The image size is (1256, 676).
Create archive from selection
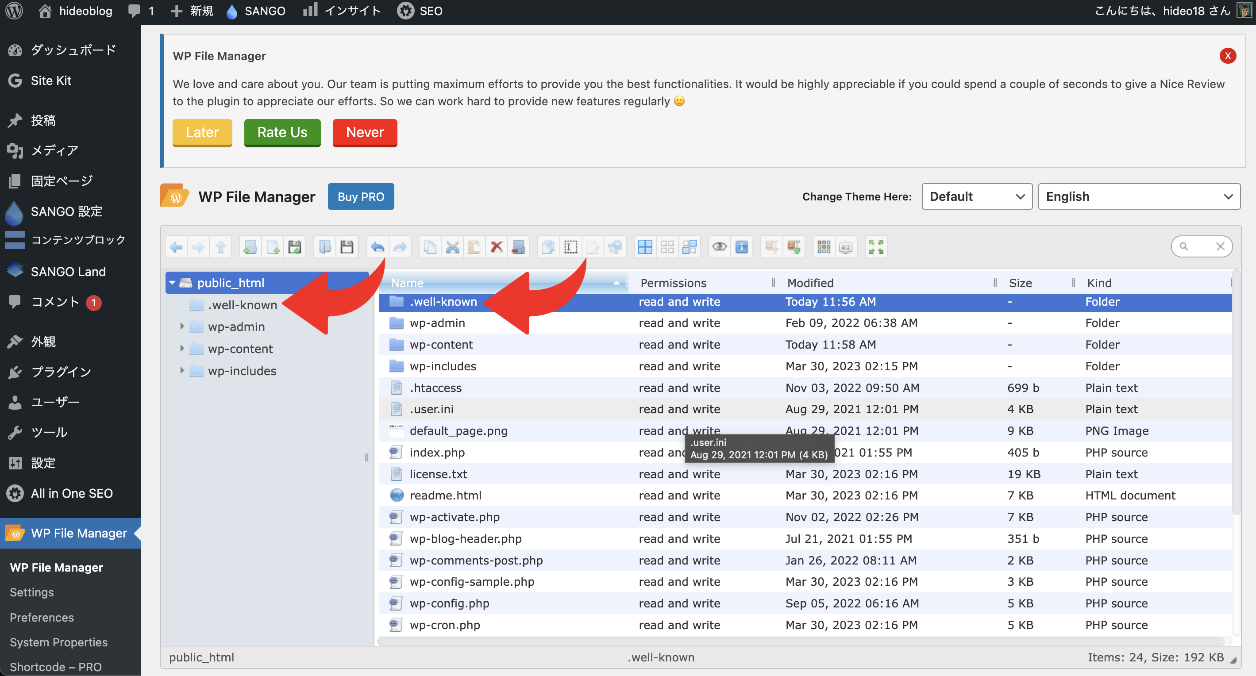point(794,247)
